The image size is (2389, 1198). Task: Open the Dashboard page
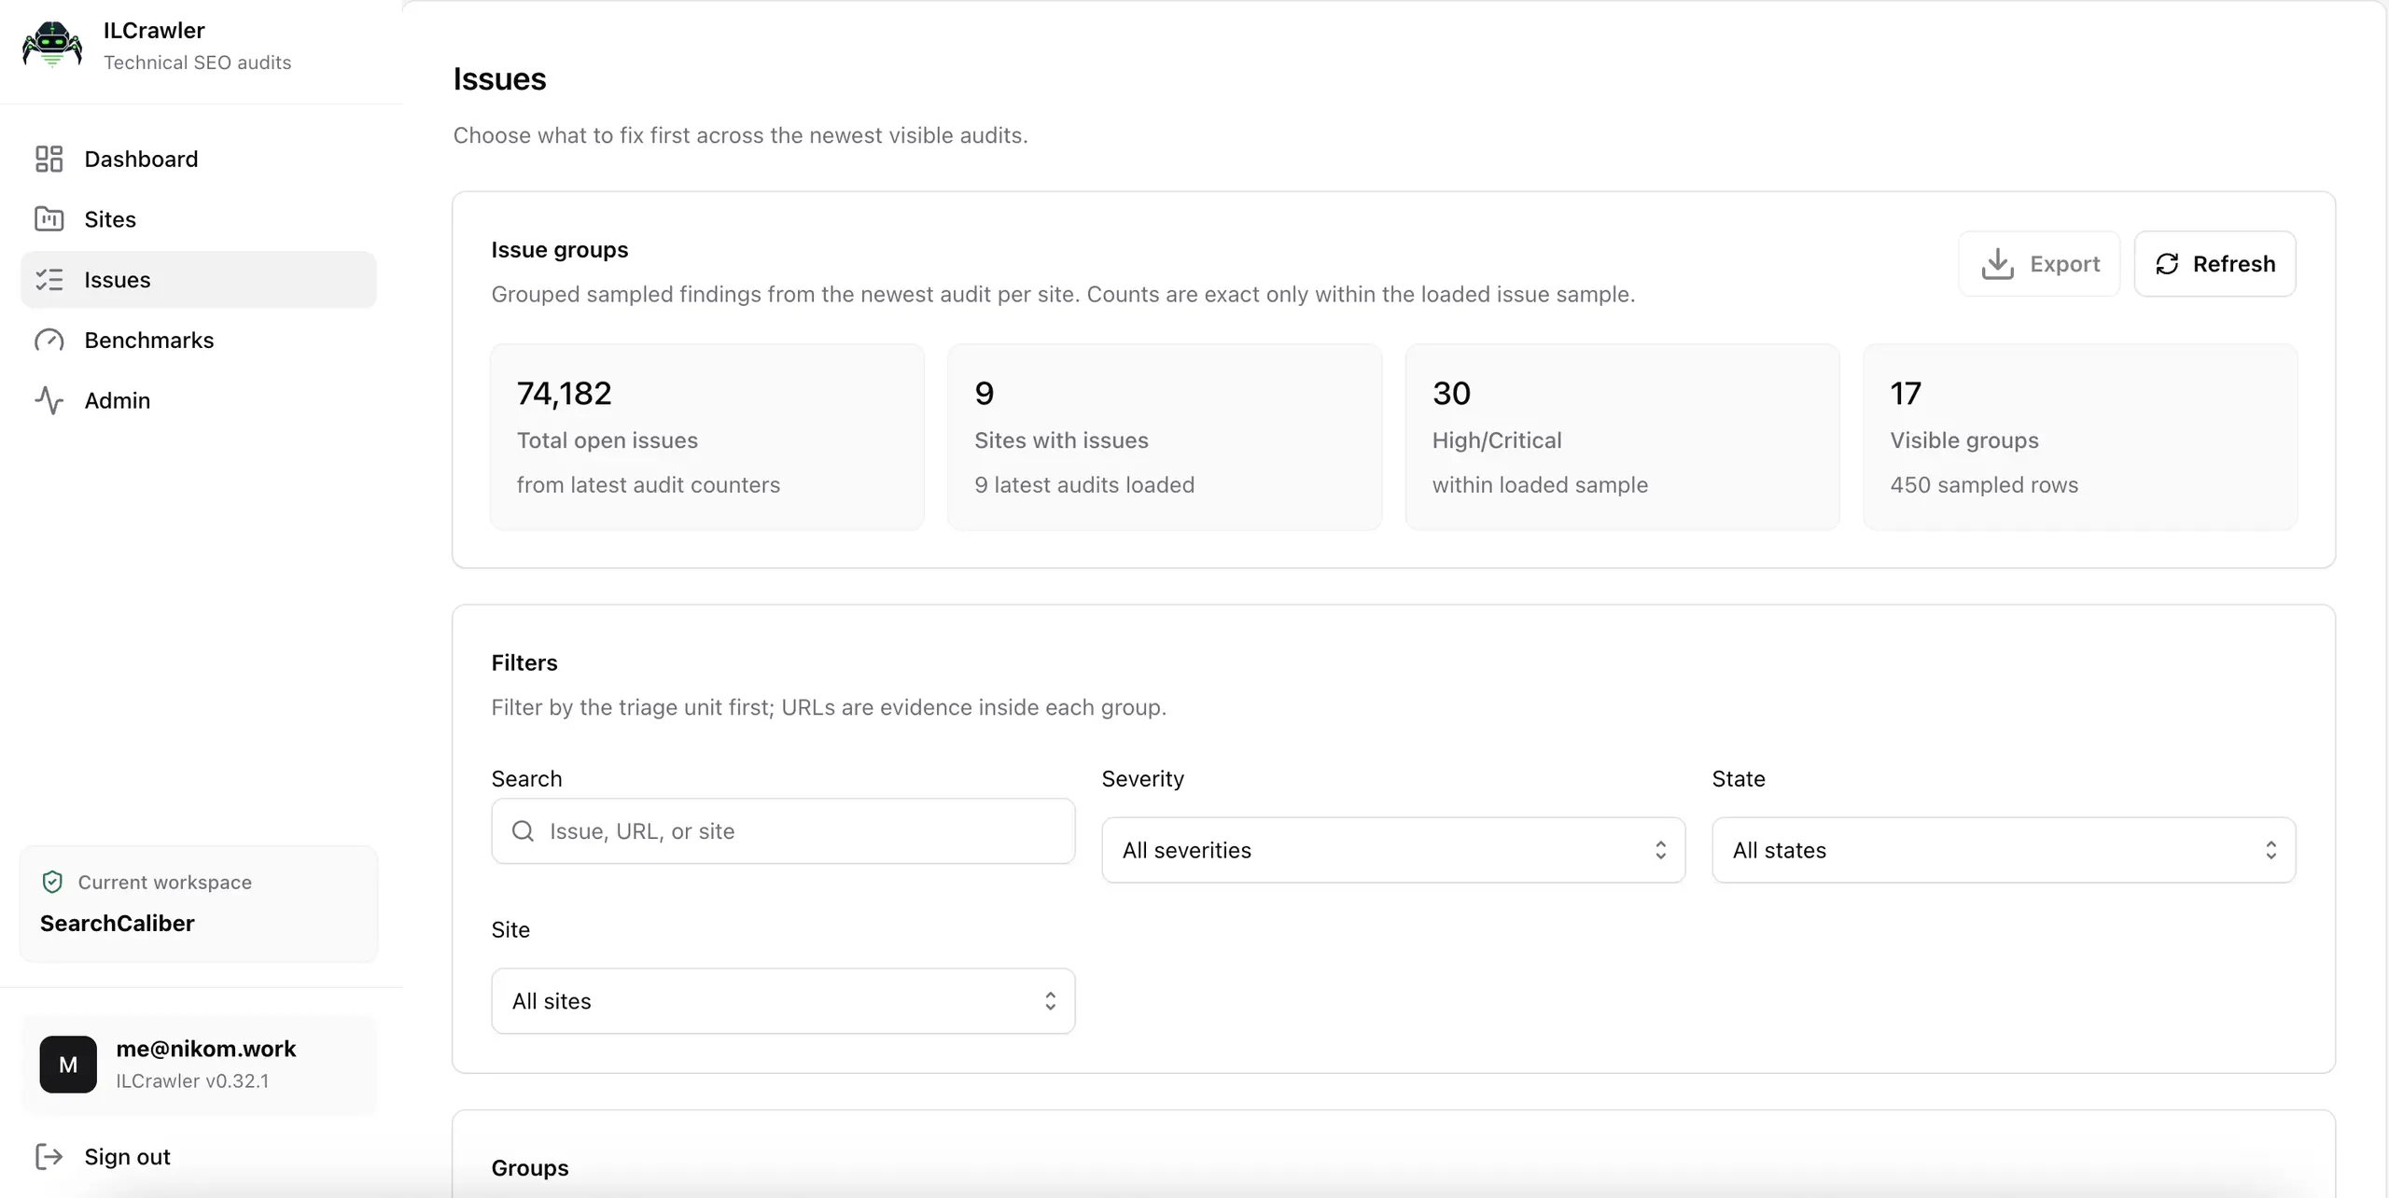tap(198, 159)
